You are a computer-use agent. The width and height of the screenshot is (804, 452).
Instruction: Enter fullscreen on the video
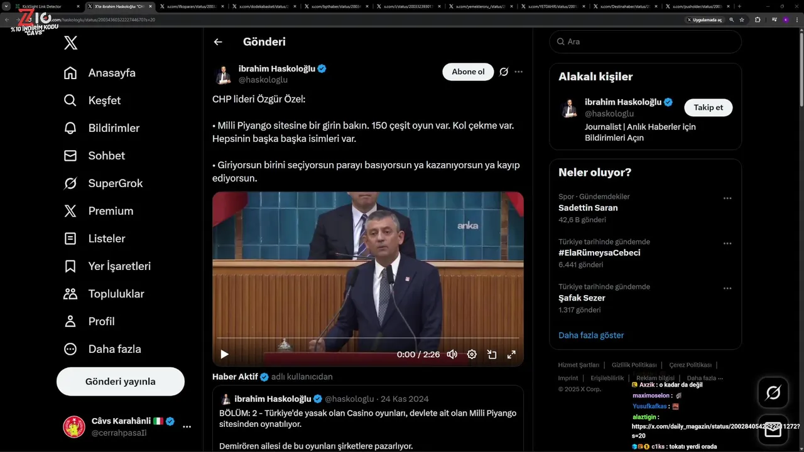click(511, 354)
